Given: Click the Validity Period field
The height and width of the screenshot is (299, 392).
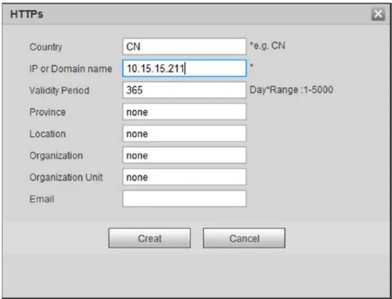Looking at the screenshot, I should (x=184, y=90).
